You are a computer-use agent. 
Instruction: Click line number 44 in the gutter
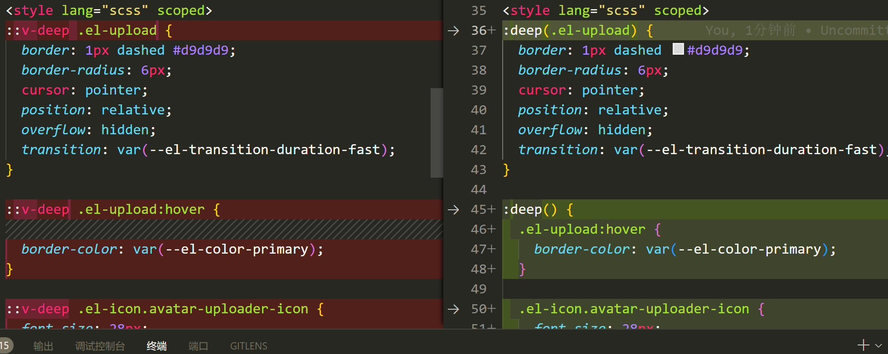pos(479,190)
